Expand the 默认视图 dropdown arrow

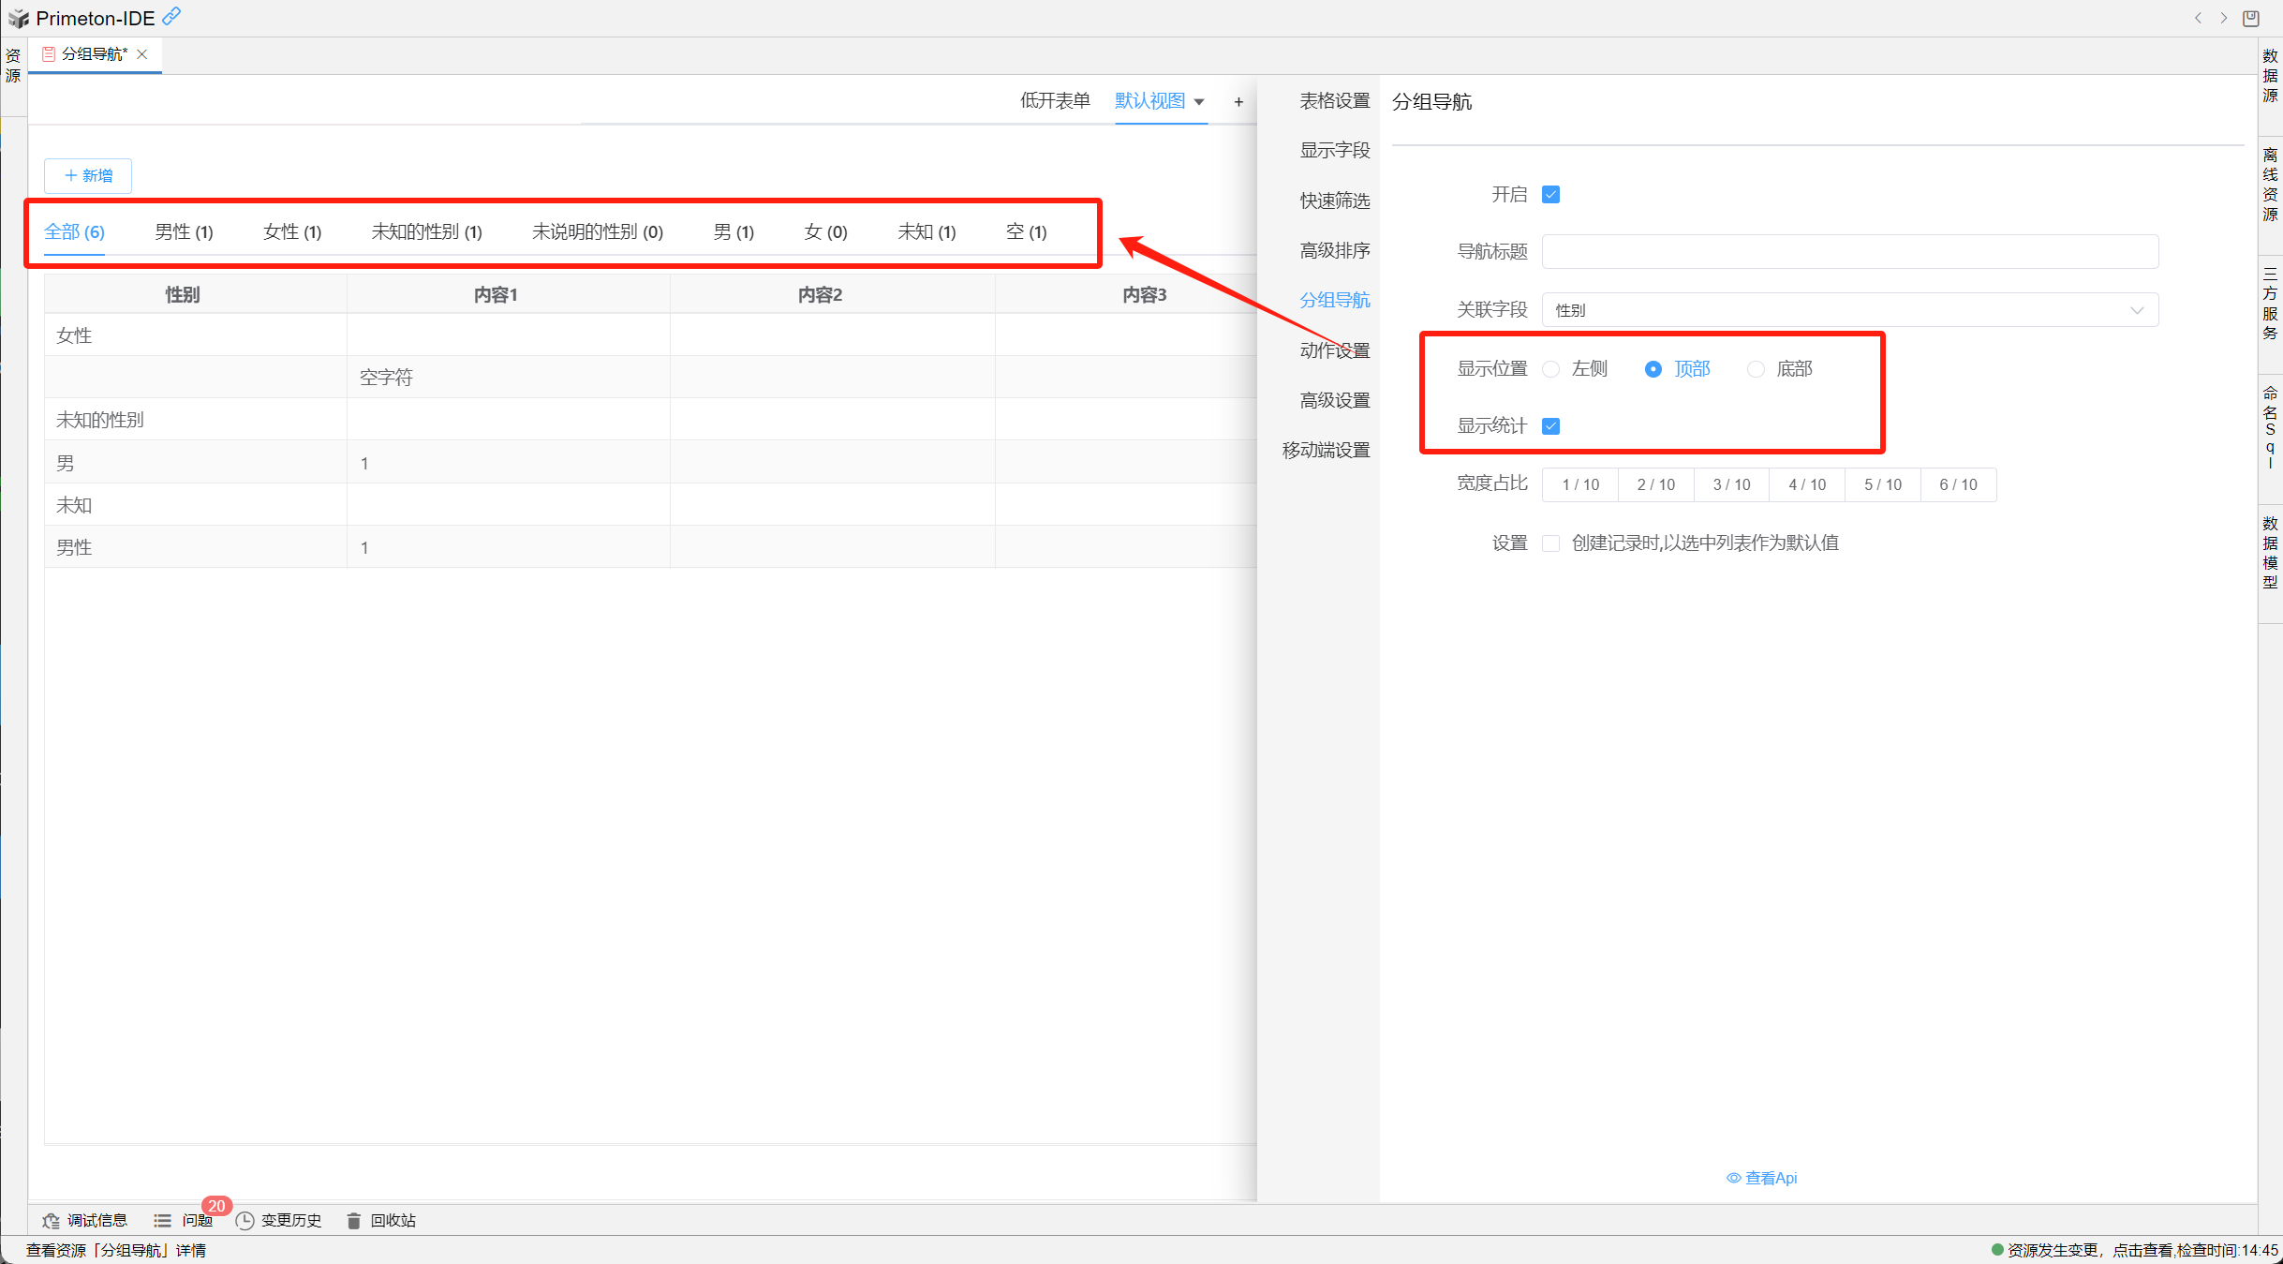(x=1199, y=102)
